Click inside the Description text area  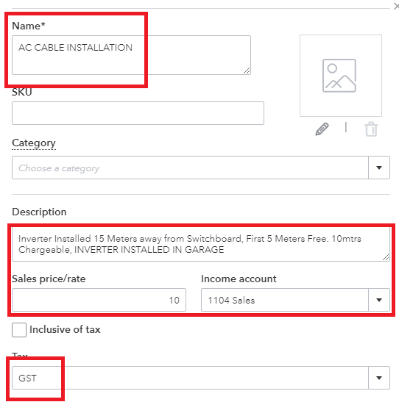[201, 244]
